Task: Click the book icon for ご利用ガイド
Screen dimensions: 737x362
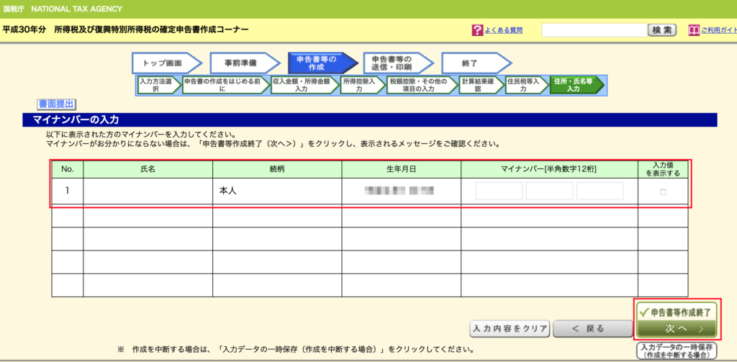Action: coord(694,30)
